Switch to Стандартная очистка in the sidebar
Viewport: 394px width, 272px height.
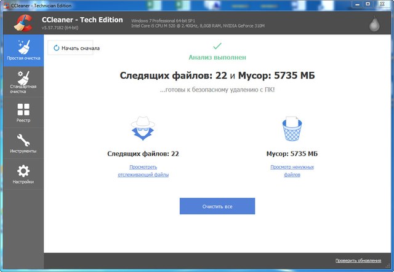click(x=23, y=82)
